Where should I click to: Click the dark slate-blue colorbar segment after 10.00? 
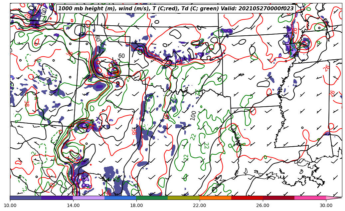tap(26, 198)
